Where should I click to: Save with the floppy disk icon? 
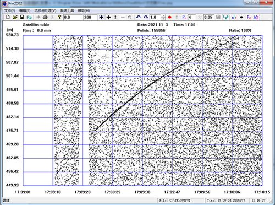pos(22,17)
